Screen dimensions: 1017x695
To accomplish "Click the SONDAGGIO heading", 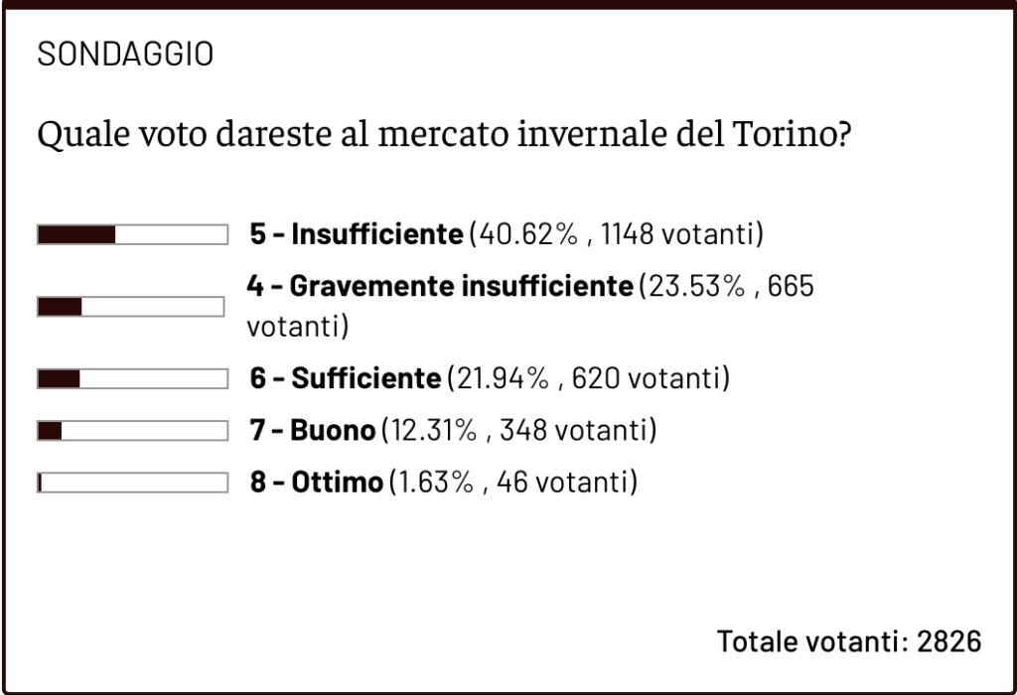I will coord(125,55).
